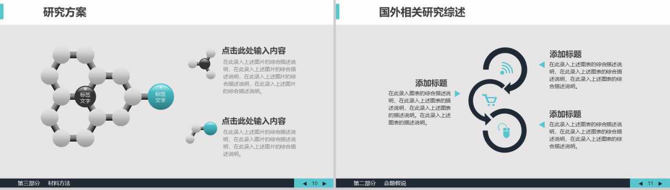
Task: Click the previous arrow beside page number 10
Action: click(305, 183)
